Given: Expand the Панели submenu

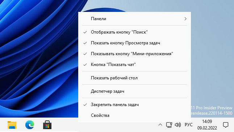Looking at the screenshot, I should [x=134, y=19].
